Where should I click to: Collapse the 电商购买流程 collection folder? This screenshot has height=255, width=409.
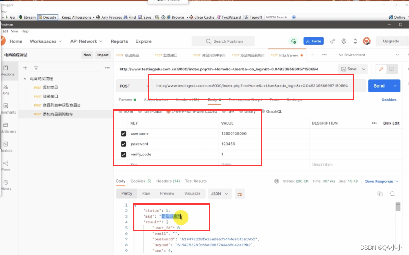(25, 78)
